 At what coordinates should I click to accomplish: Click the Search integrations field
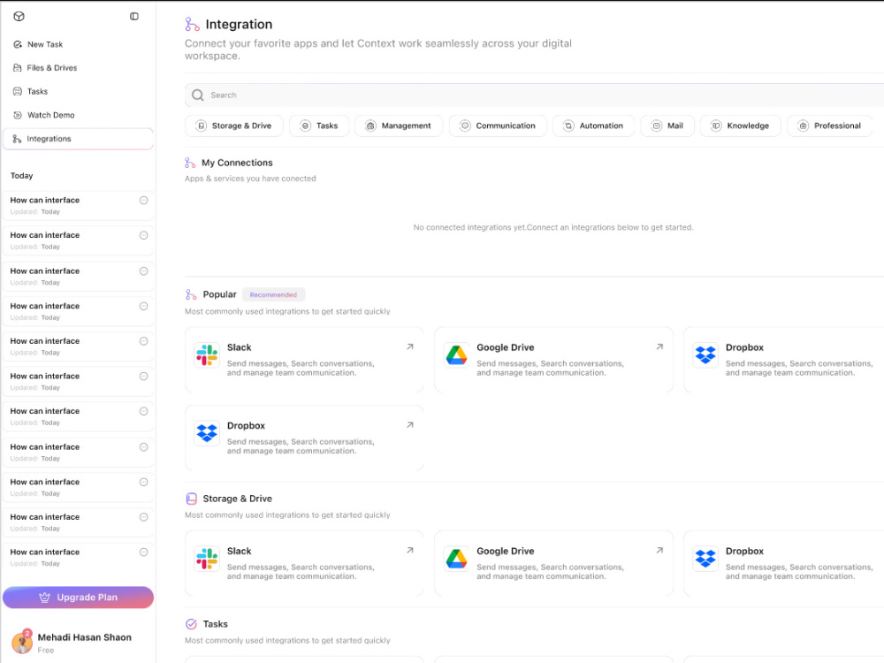pyautogui.click(x=535, y=95)
